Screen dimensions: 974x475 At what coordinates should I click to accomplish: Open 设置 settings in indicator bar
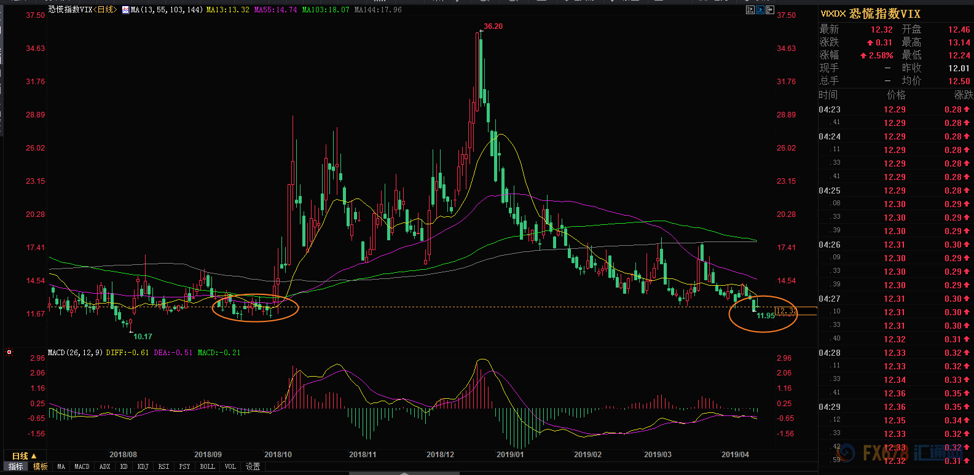pos(253,467)
